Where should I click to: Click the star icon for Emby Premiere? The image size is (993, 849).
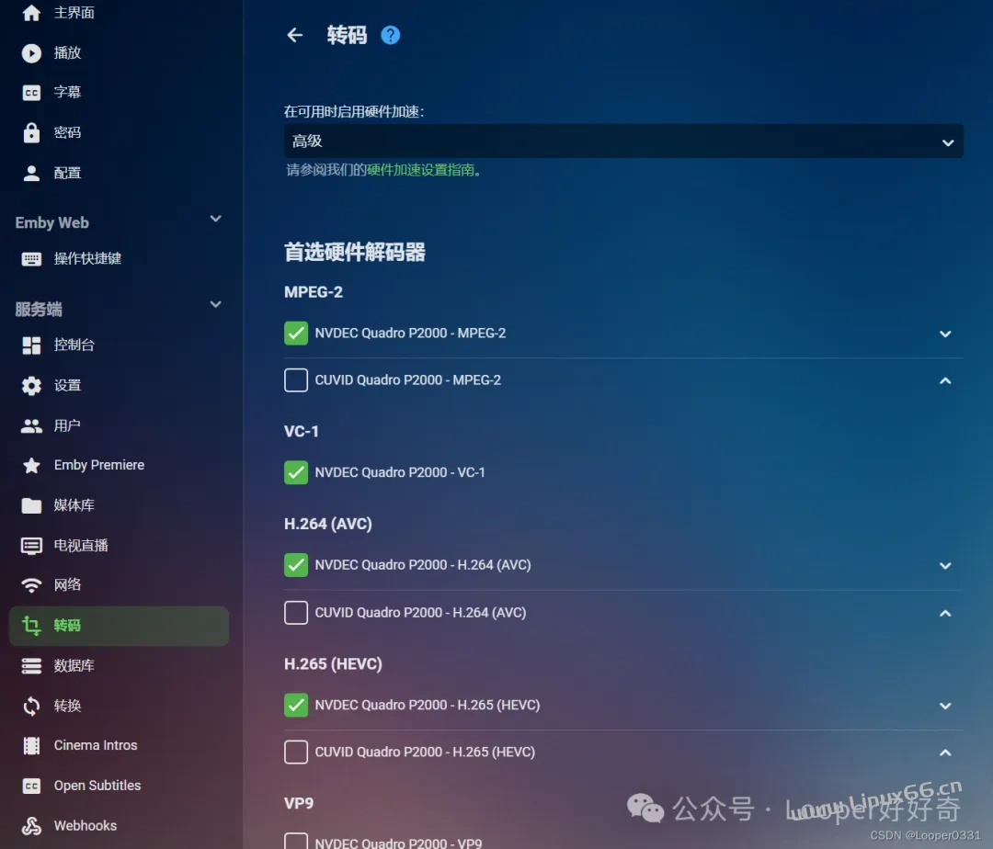pos(31,466)
